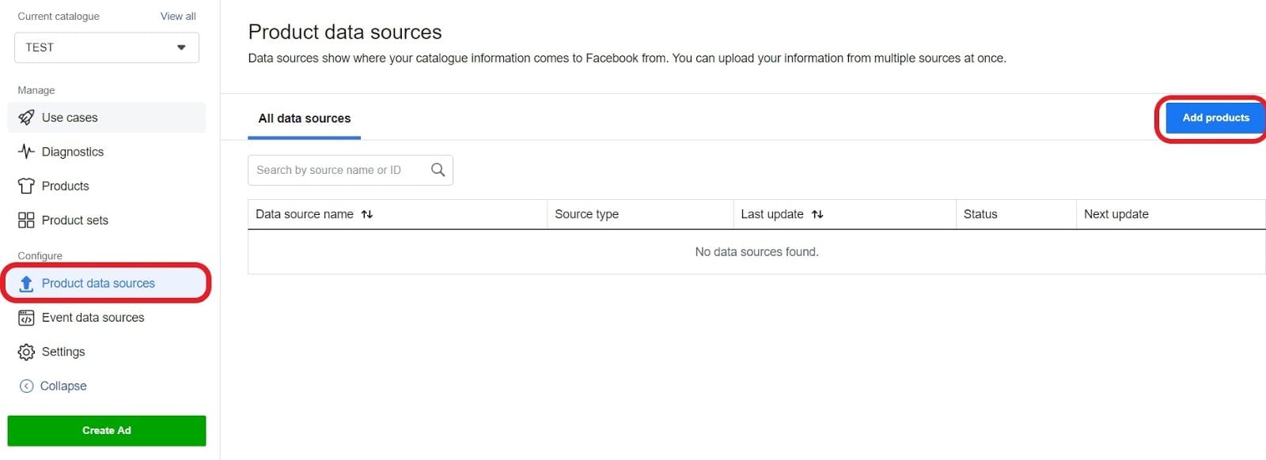Click the green Create Ad button

[x=107, y=431]
